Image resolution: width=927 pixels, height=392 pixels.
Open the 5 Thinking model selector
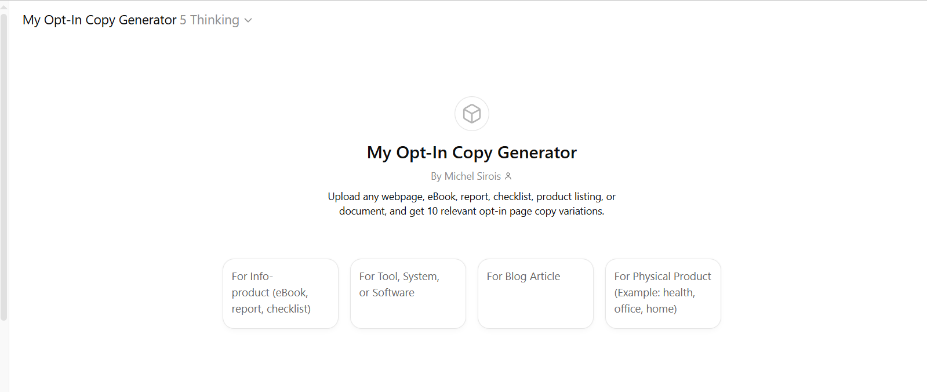tap(210, 20)
